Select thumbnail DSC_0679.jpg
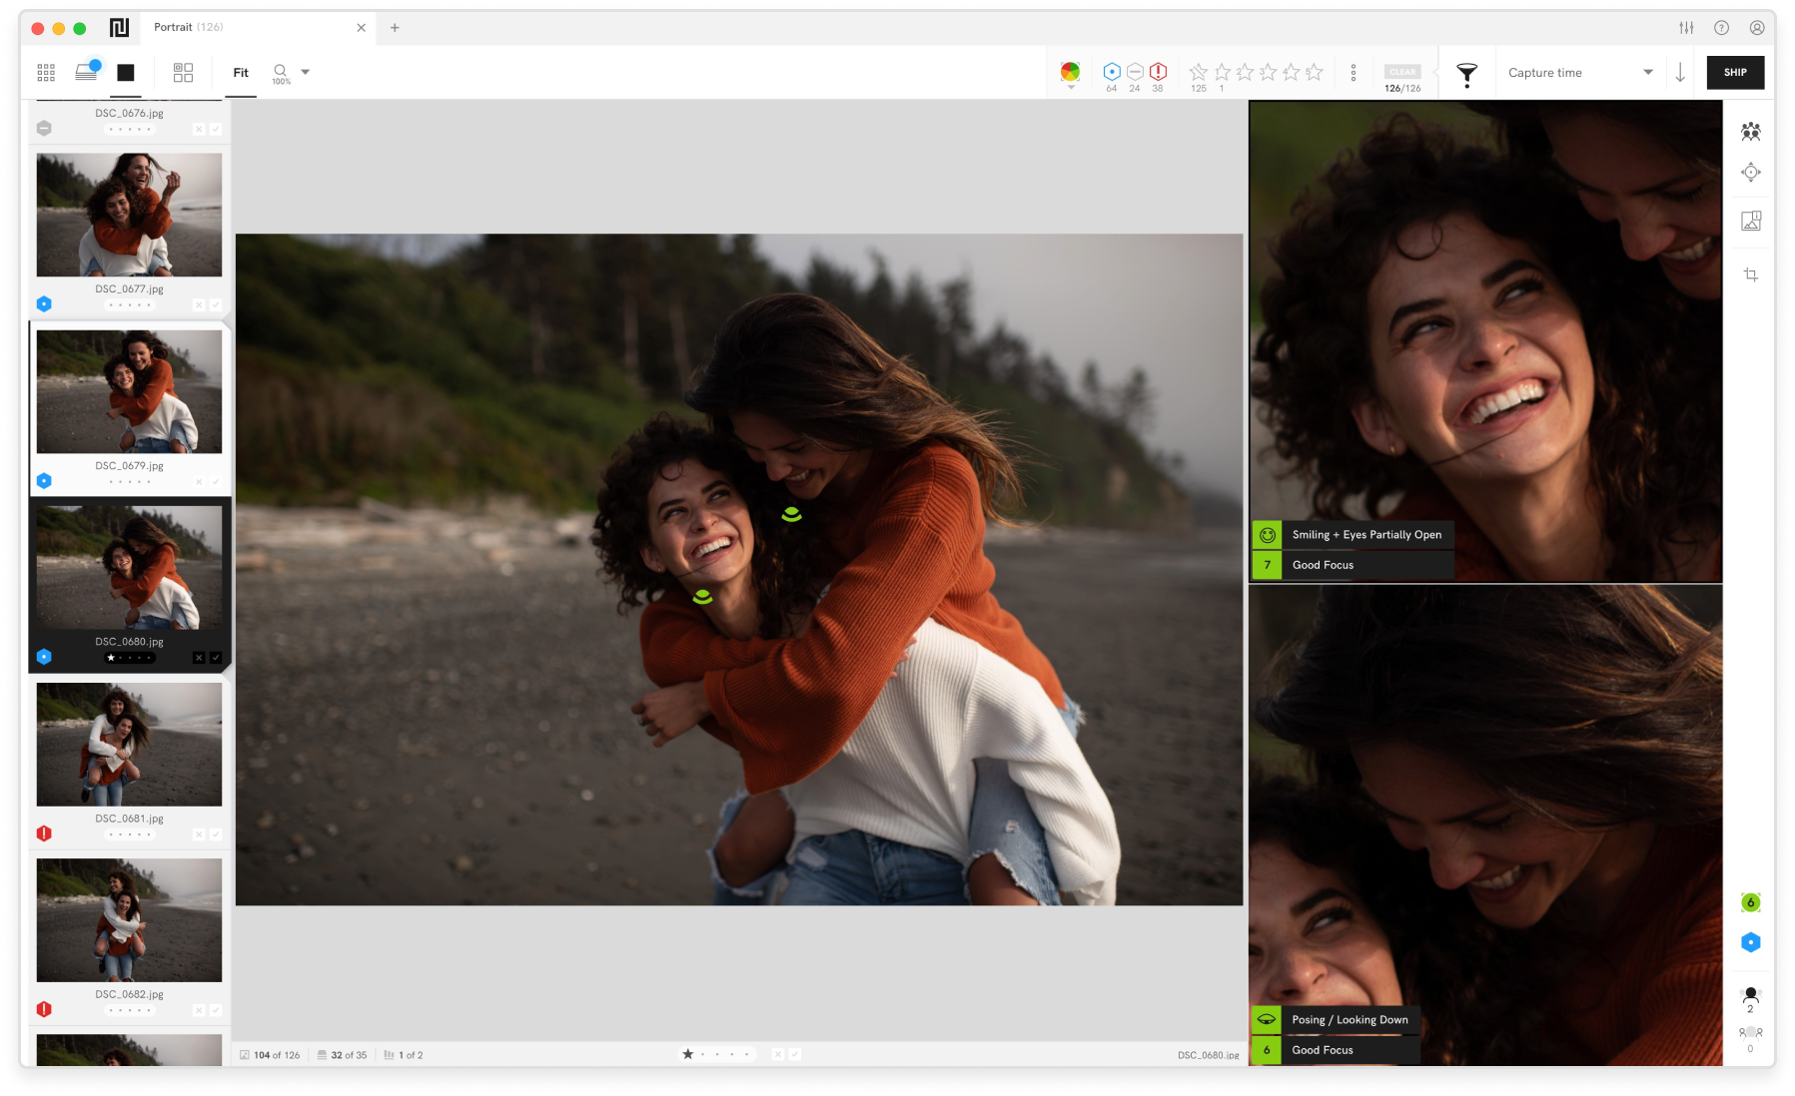The image size is (1795, 1096). pos(130,391)
